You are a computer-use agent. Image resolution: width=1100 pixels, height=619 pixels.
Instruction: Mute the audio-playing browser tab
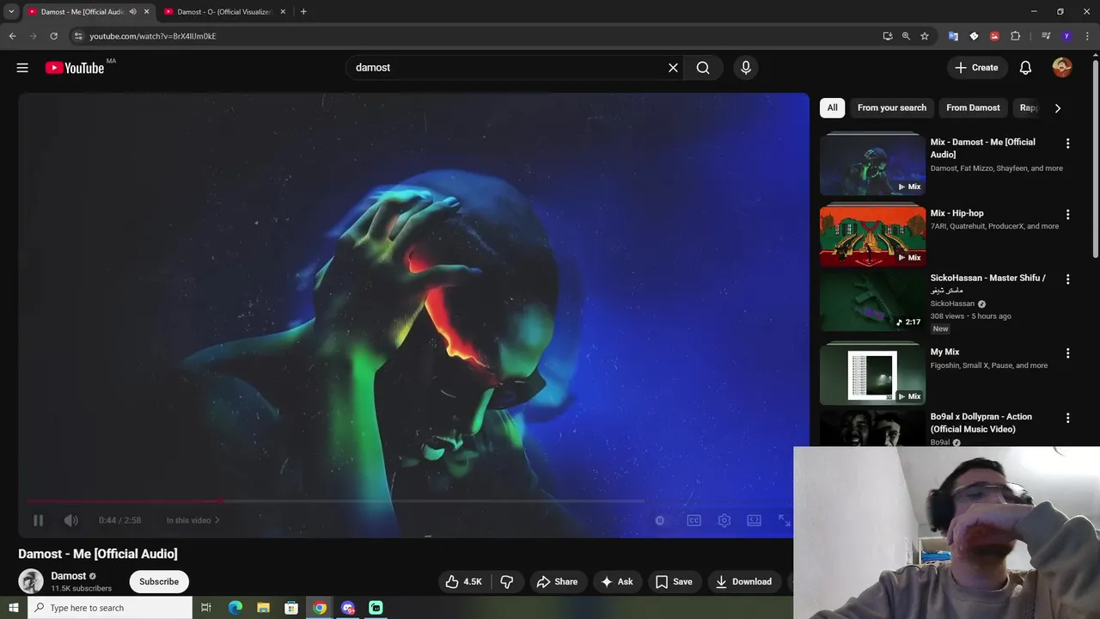point(132,12)
